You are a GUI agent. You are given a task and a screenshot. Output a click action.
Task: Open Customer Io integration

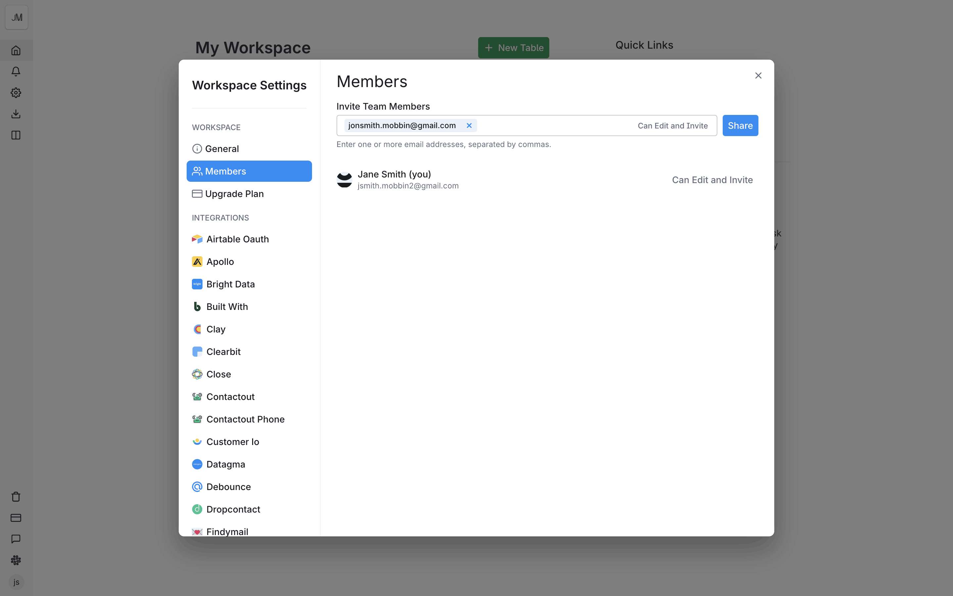tap(249, 442)
